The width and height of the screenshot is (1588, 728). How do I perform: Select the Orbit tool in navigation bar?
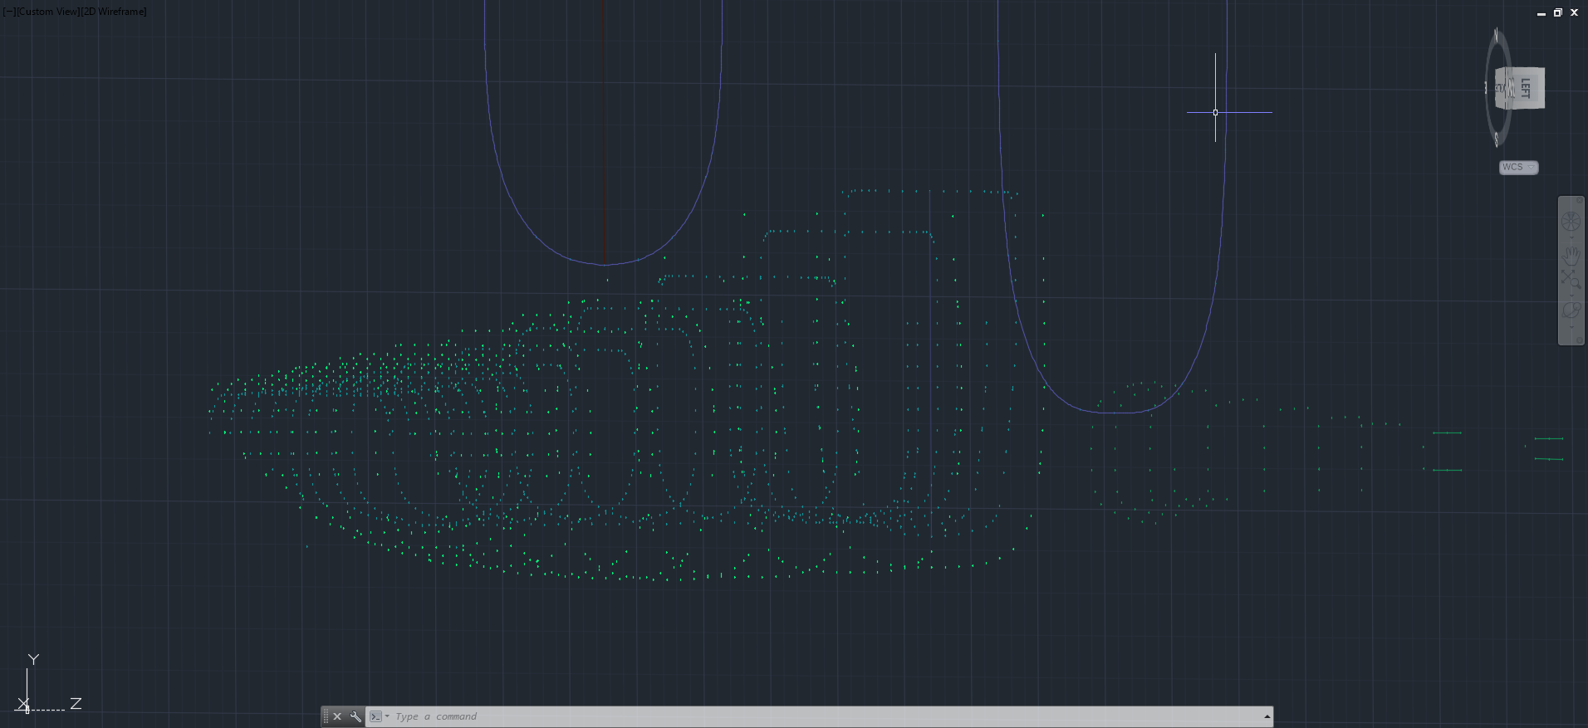pos(1571,310)
